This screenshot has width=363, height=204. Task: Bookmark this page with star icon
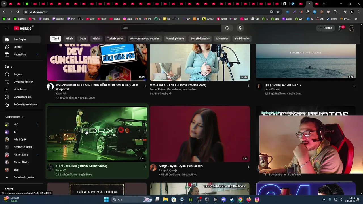[278, 12]
